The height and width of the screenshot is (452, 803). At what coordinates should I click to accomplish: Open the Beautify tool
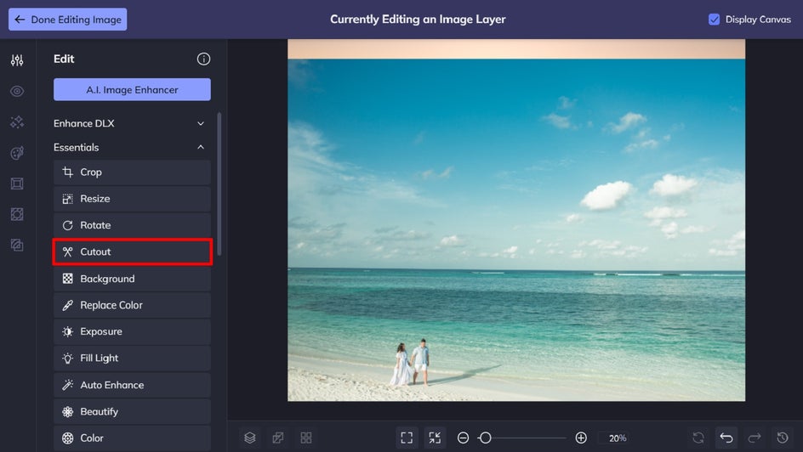132,411
